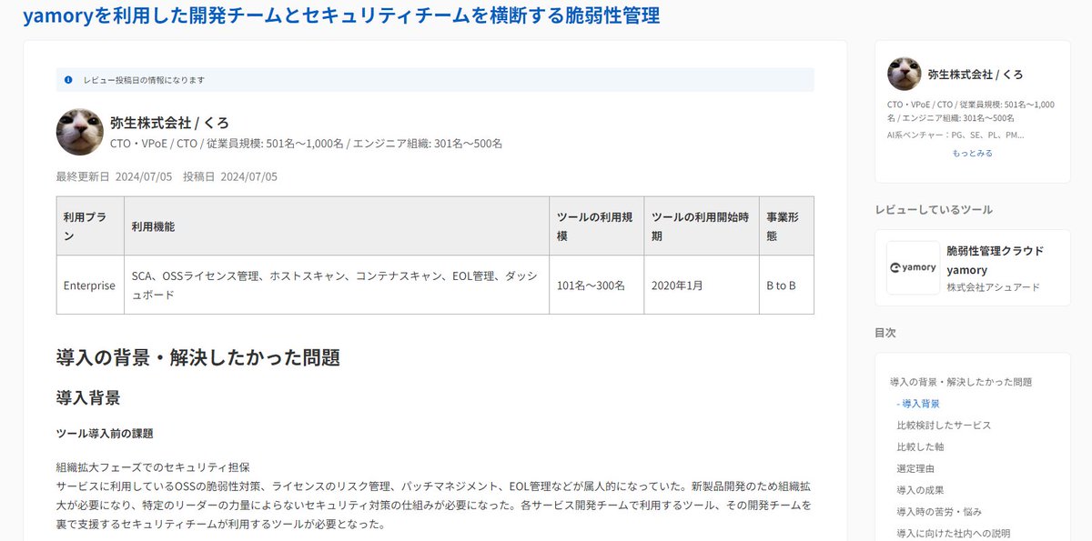Click the 目次 sidebar heading

[x=885, y=333]
